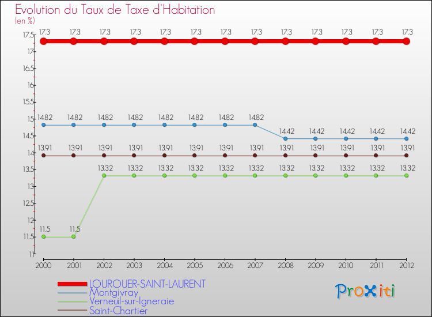Click the 2004 x-axis label
Screen dimensions: 432x317
pos(165,265)
